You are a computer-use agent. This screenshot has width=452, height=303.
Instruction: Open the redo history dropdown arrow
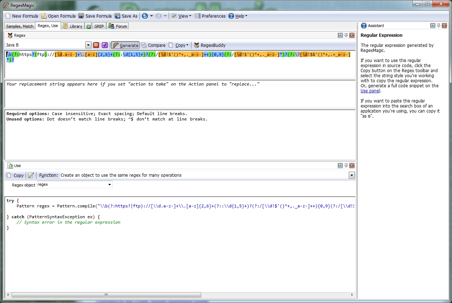point(165,16)
